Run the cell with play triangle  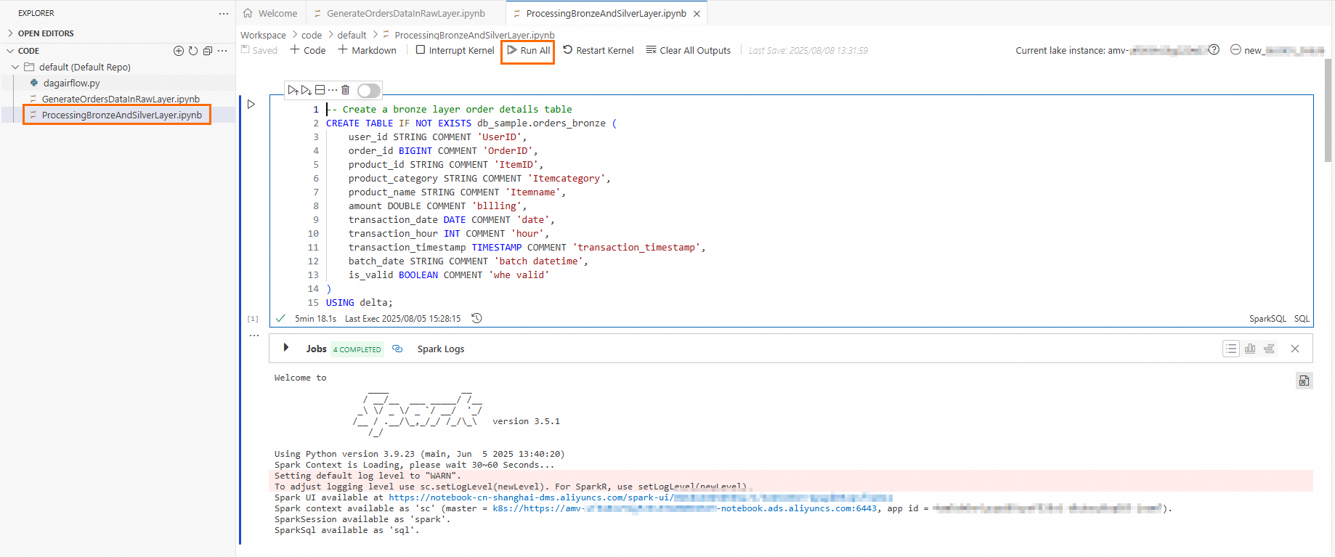251,105
